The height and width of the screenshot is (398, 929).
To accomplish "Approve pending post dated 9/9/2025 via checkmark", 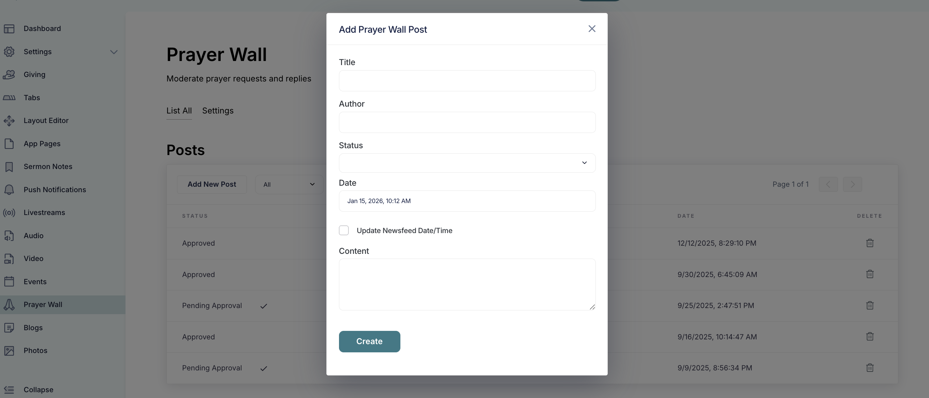I will (264, 368).
